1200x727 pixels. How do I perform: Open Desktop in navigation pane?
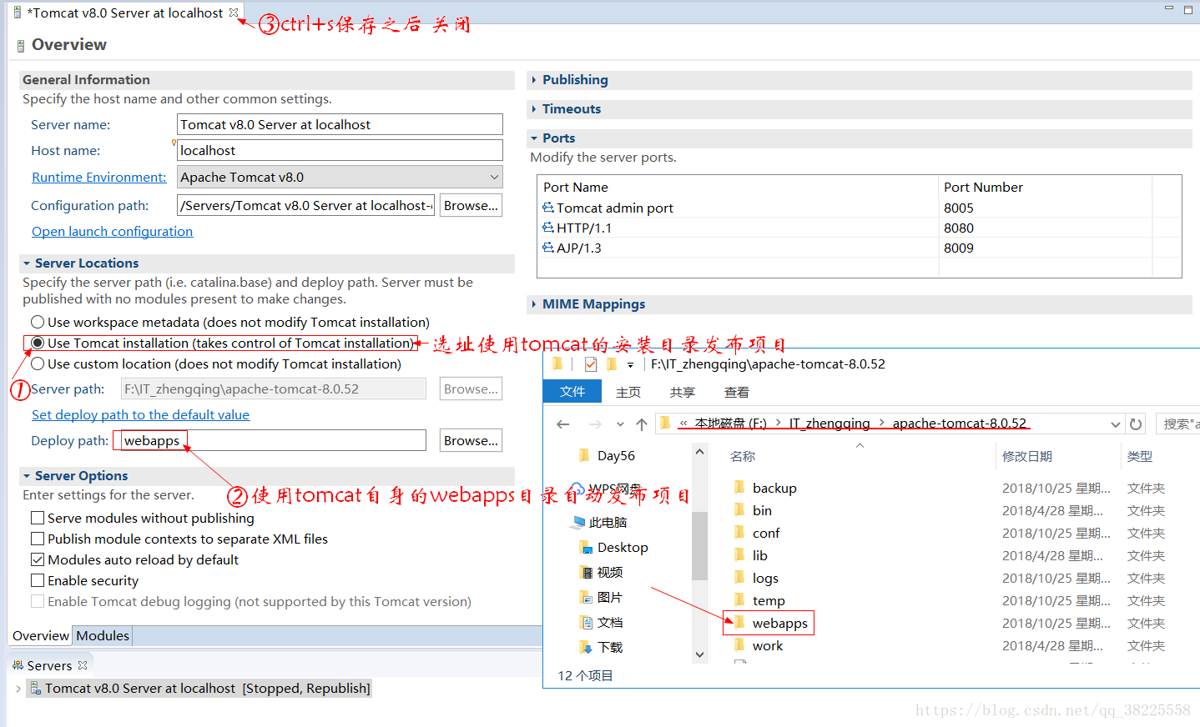pyautogui.click(x=613, y=547)
